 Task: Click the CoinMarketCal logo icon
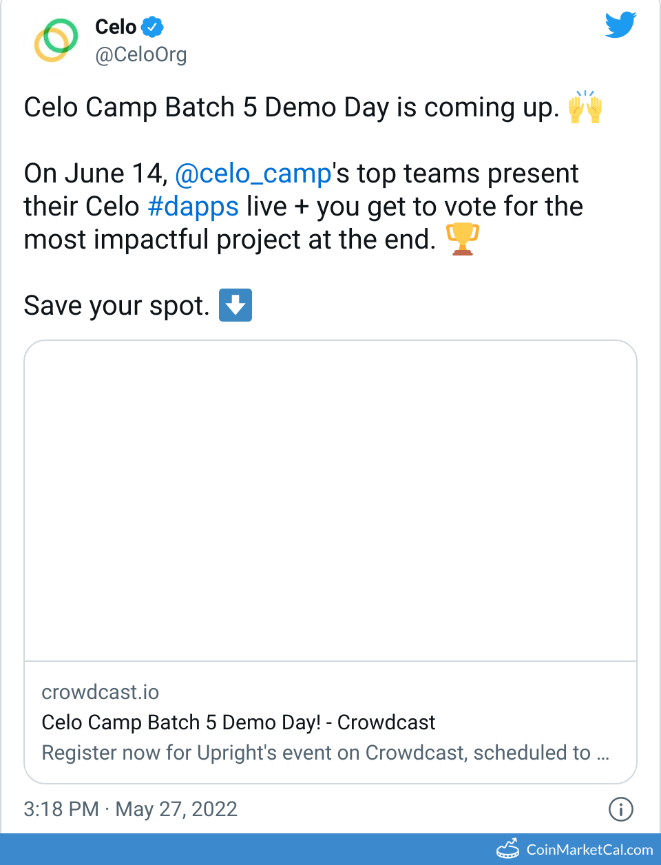pyautogui.click(x=508, y=849)
